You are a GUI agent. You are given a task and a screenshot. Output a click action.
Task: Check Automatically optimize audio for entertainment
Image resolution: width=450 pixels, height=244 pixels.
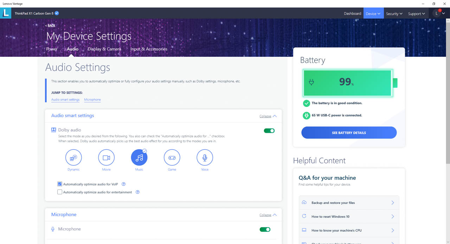pyautogui.click(x=60, y=192)
